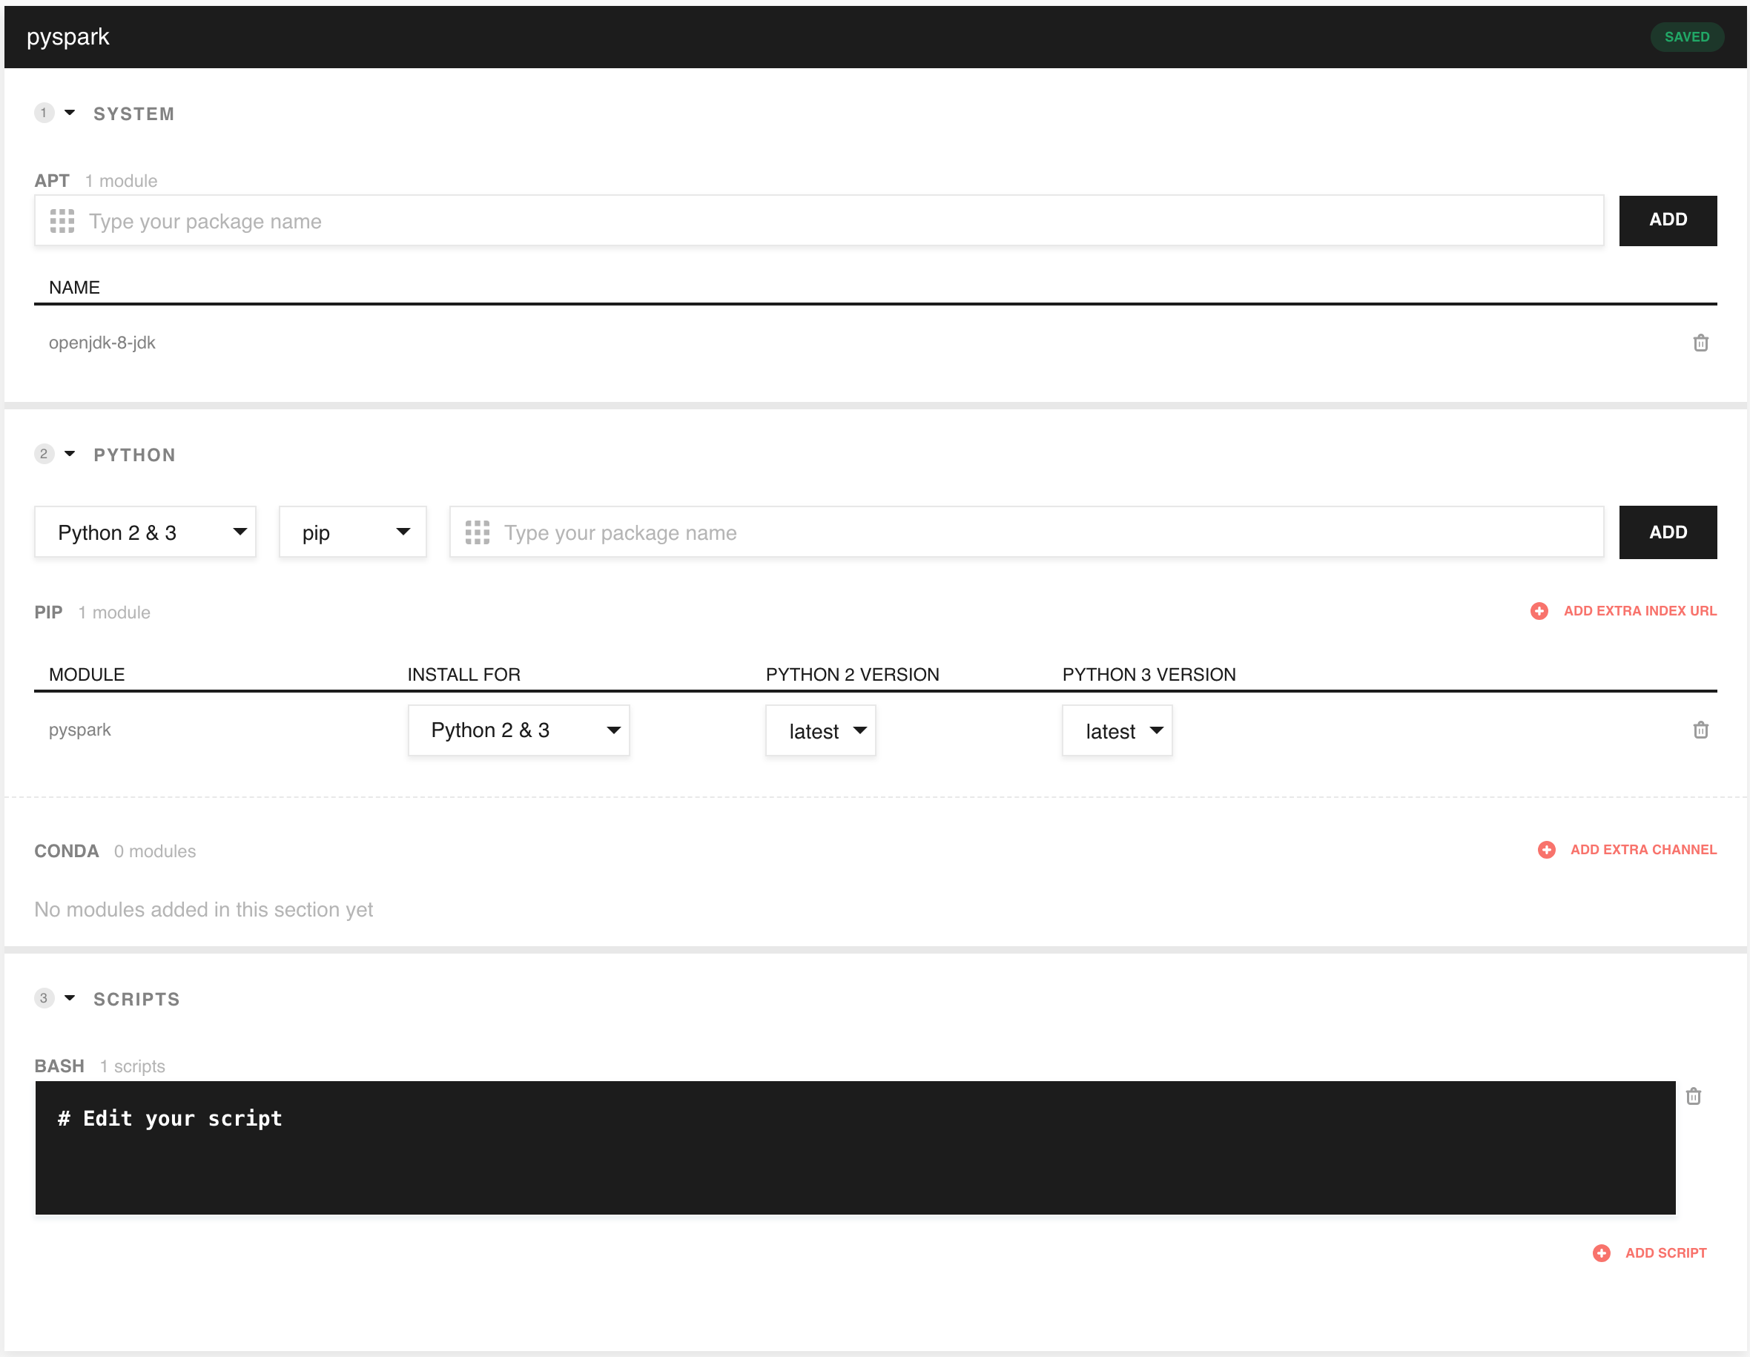Click ADD button for Python package
This screenshot has width=1750, height=1357.
(x=1668, y=532)
